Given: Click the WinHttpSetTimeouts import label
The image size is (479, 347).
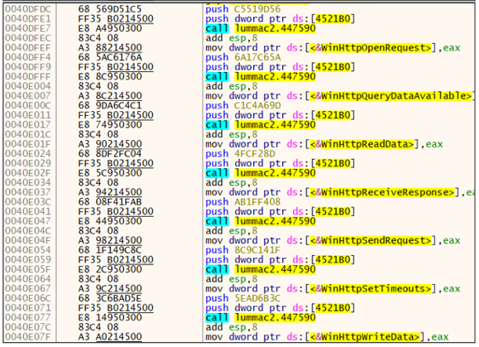Looking at the screenshot, I should (x=371, y=288).
